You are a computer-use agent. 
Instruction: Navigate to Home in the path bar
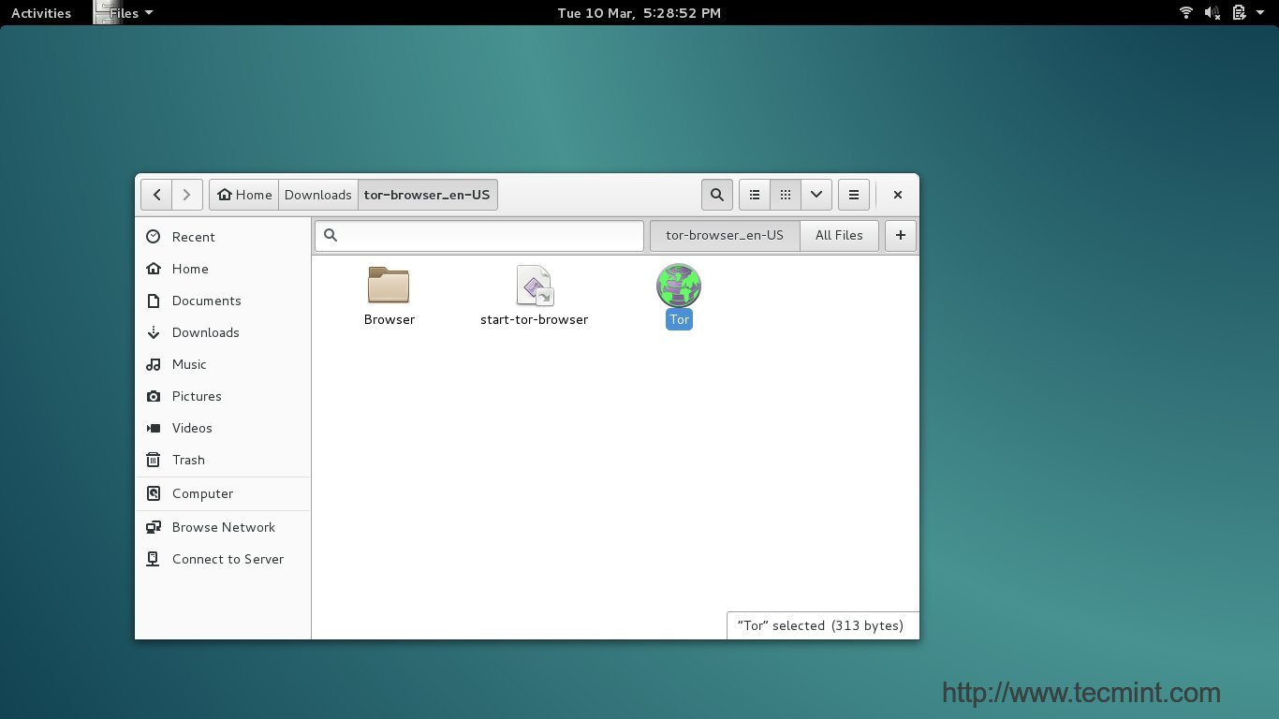[244, 195]
